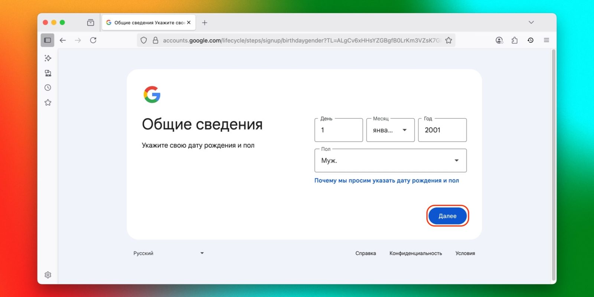Open the Справка link

pyautogui.click(x=366, y=253)
